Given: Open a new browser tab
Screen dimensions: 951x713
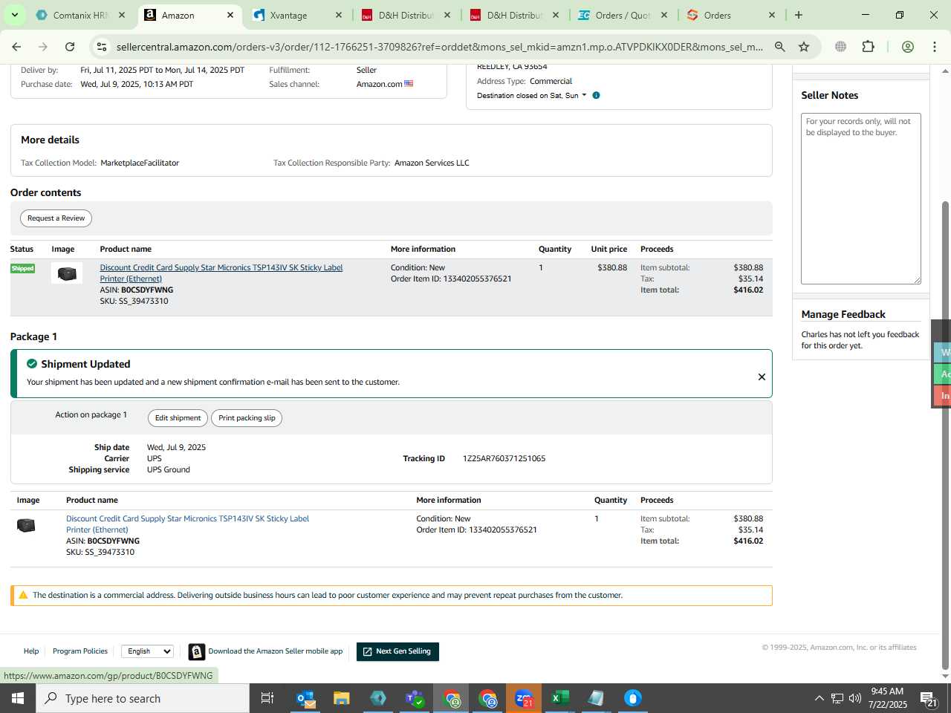Looking at the screenshot, I should pyautogui.click(x=799, y=15).
